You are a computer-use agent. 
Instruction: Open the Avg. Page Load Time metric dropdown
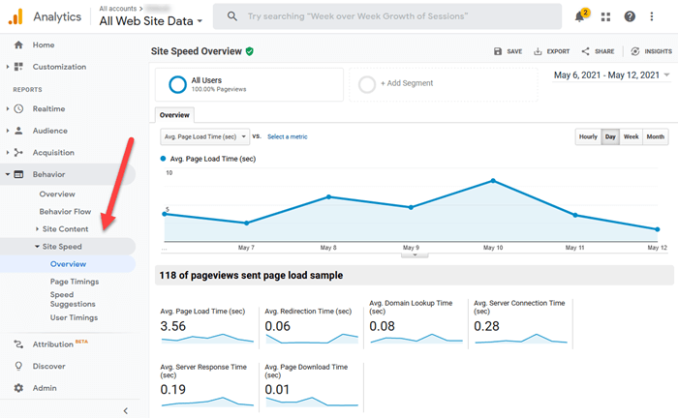(x=205, y=136)
